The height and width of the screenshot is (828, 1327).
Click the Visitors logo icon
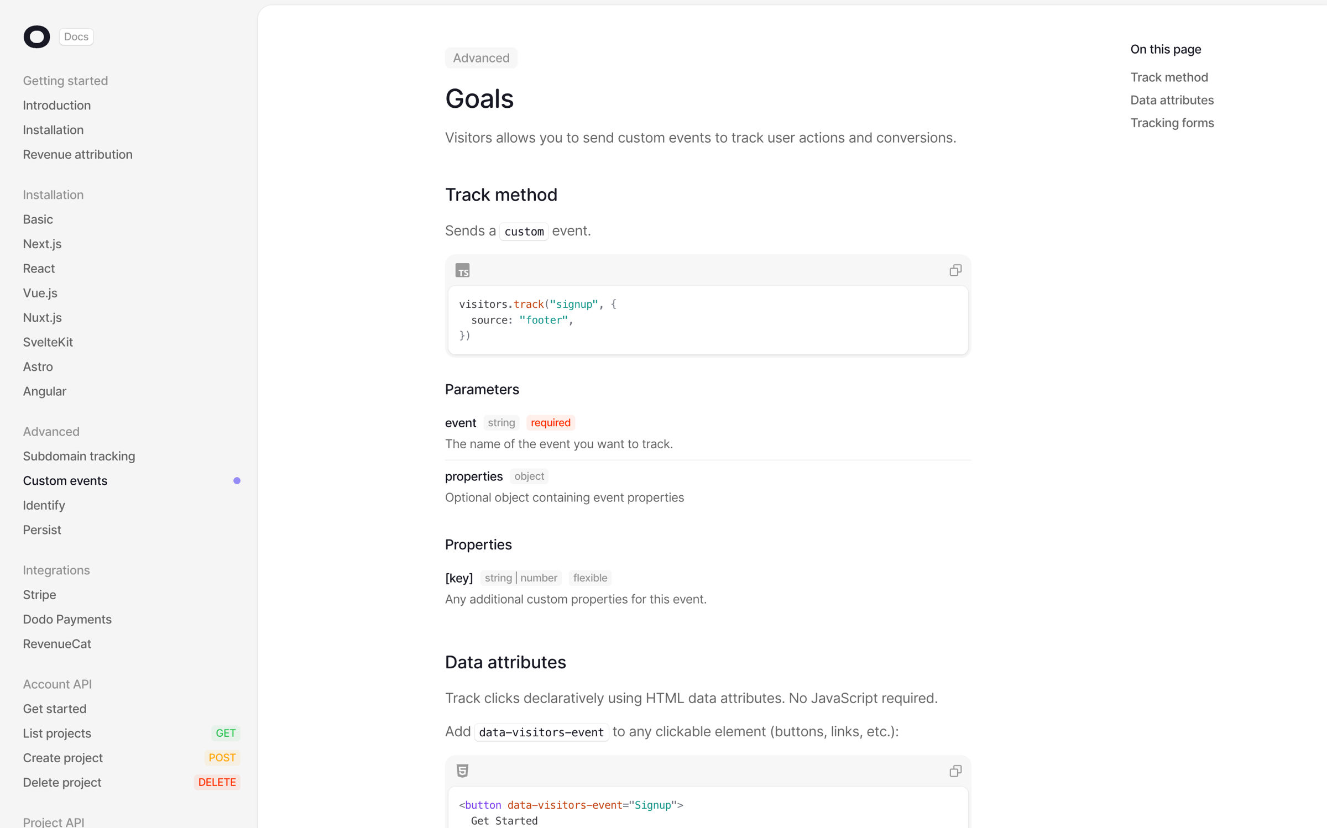36,36
